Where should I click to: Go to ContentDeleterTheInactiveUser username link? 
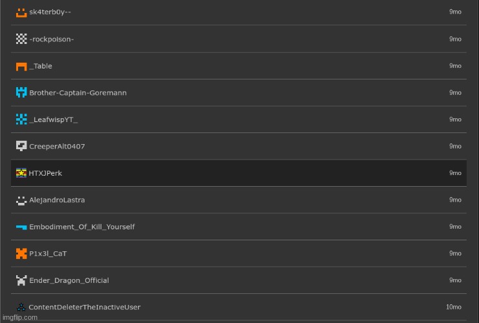[85, 307]
